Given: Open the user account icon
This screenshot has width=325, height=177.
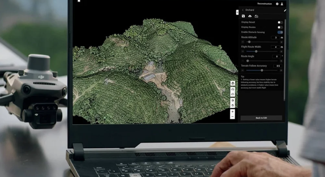Looking at the screenshot, I should point(282,4).
